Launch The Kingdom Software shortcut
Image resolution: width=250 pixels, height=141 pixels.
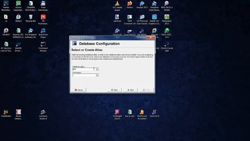pyautogui.click(x=31, y=33)
